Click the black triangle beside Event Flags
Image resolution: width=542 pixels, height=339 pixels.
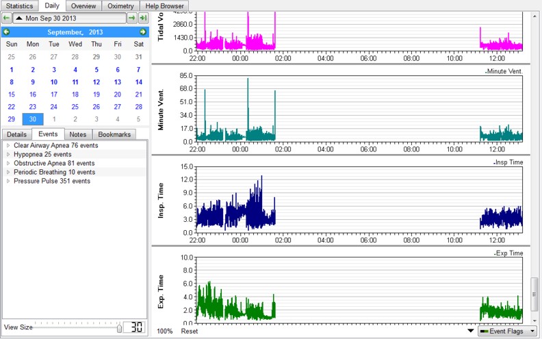pyautogui.click(x=469, y=331)
